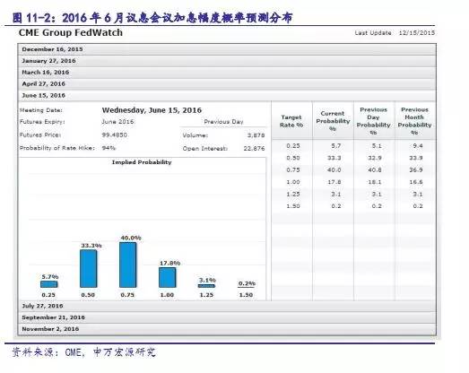Collapse the June 15, 2016 meeting row

pyautogui.click(x=227, y=95)
